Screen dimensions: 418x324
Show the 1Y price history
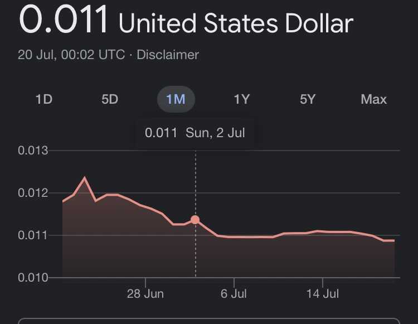pyautogui.click(x=241, y=99)
